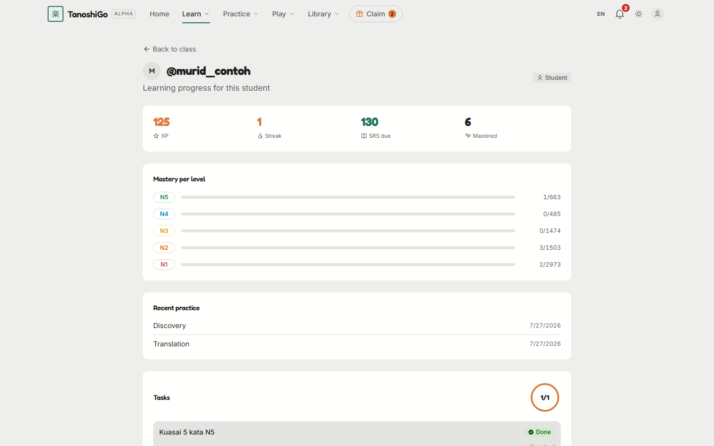Click the 0/1474 N3 mastery count
Viewport: 714px width, 446px height.
pyautogui.click(x=550, y=231)
